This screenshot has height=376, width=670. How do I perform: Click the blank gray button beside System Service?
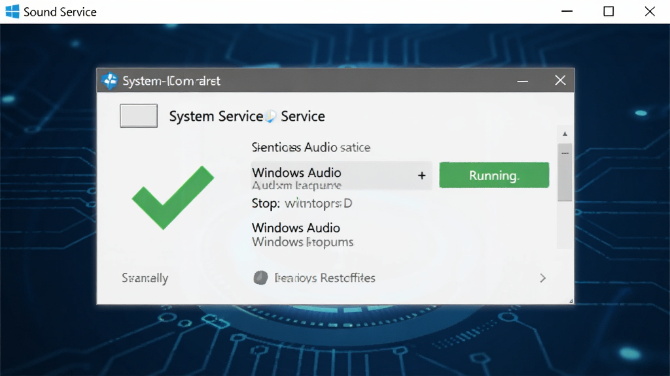[x=139, y=116]
